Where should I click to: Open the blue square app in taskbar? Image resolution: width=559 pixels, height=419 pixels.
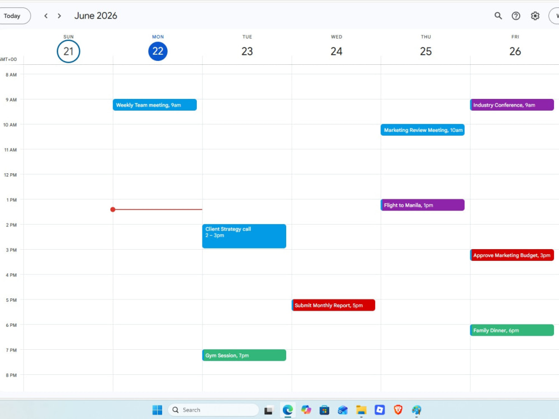380,410
